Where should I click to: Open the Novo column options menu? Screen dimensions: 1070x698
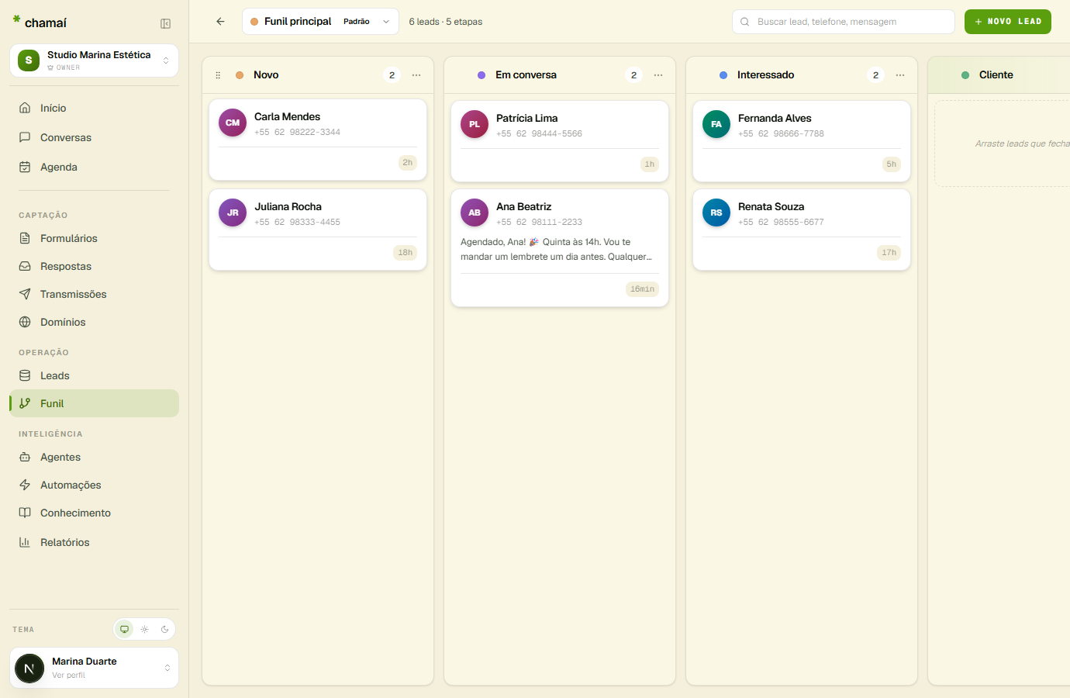click(x=416, y=75)
